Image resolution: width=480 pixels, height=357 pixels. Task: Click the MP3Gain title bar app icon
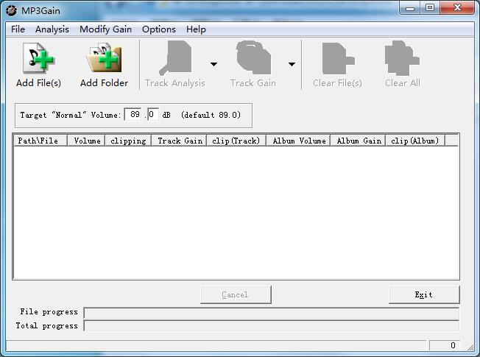(x=12, y=11)
